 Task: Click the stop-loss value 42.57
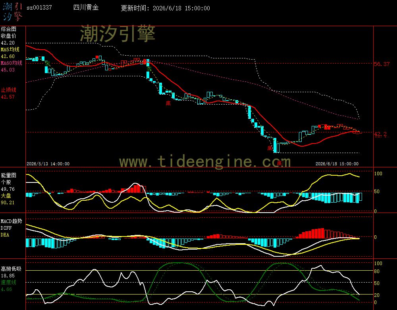coord(8,97)
